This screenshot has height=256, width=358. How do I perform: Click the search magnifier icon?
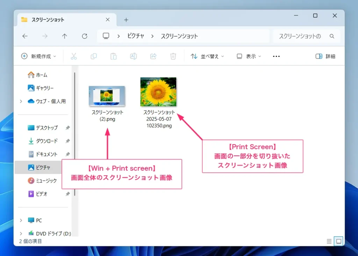point(332,36)
